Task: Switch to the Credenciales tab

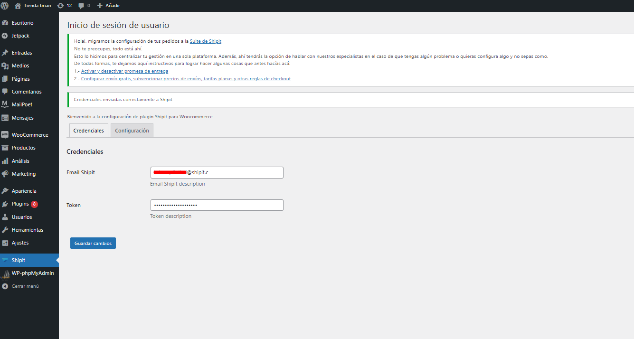Action: point(88,131)
